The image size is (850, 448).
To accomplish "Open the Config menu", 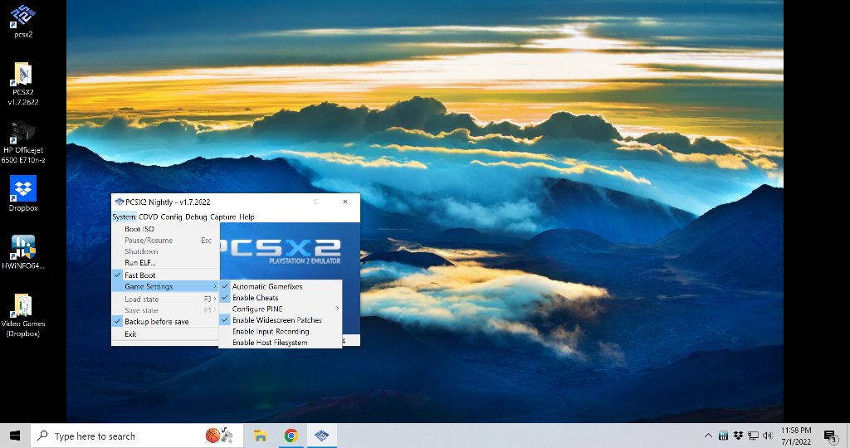I will (171, 217).
